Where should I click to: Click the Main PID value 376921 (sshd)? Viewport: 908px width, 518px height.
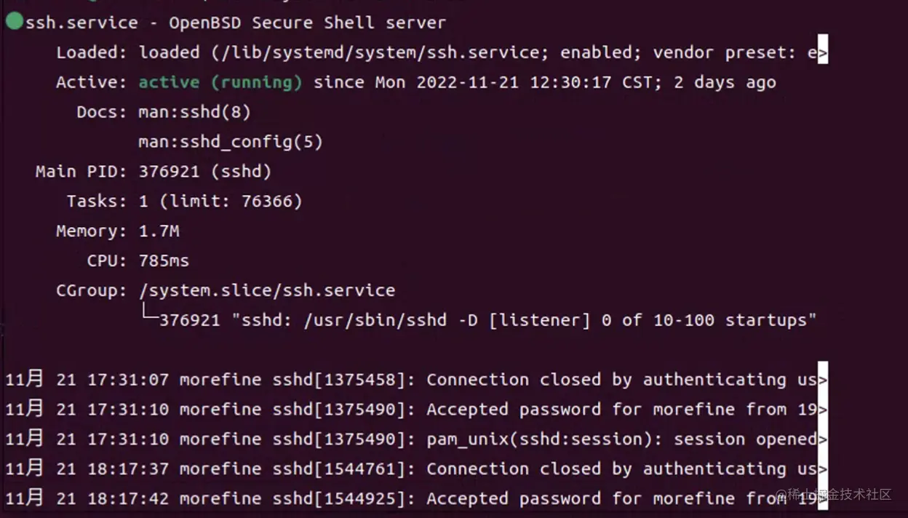click(x=204, y=172)
